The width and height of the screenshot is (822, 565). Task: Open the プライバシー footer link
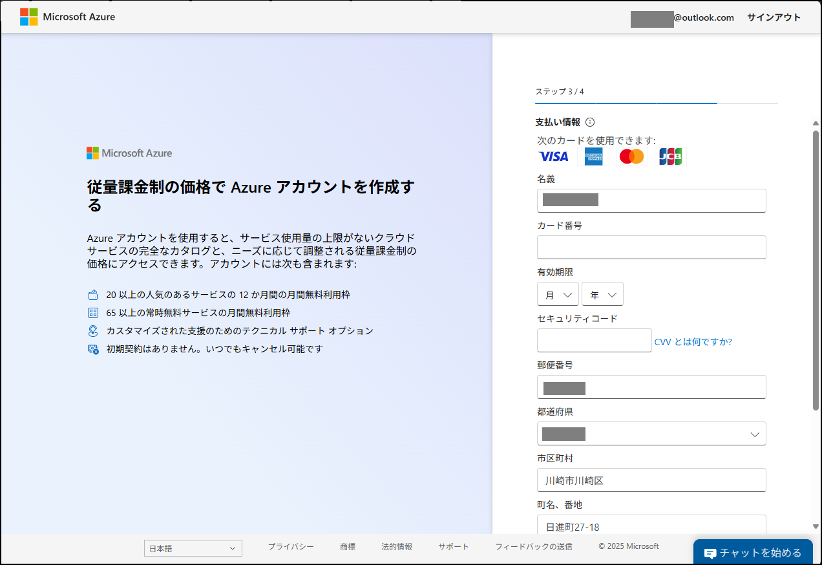tap(291, 547)
